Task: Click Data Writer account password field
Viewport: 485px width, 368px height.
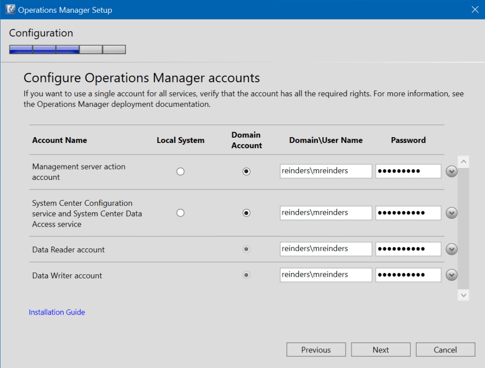Action: (x=408, y=275)
